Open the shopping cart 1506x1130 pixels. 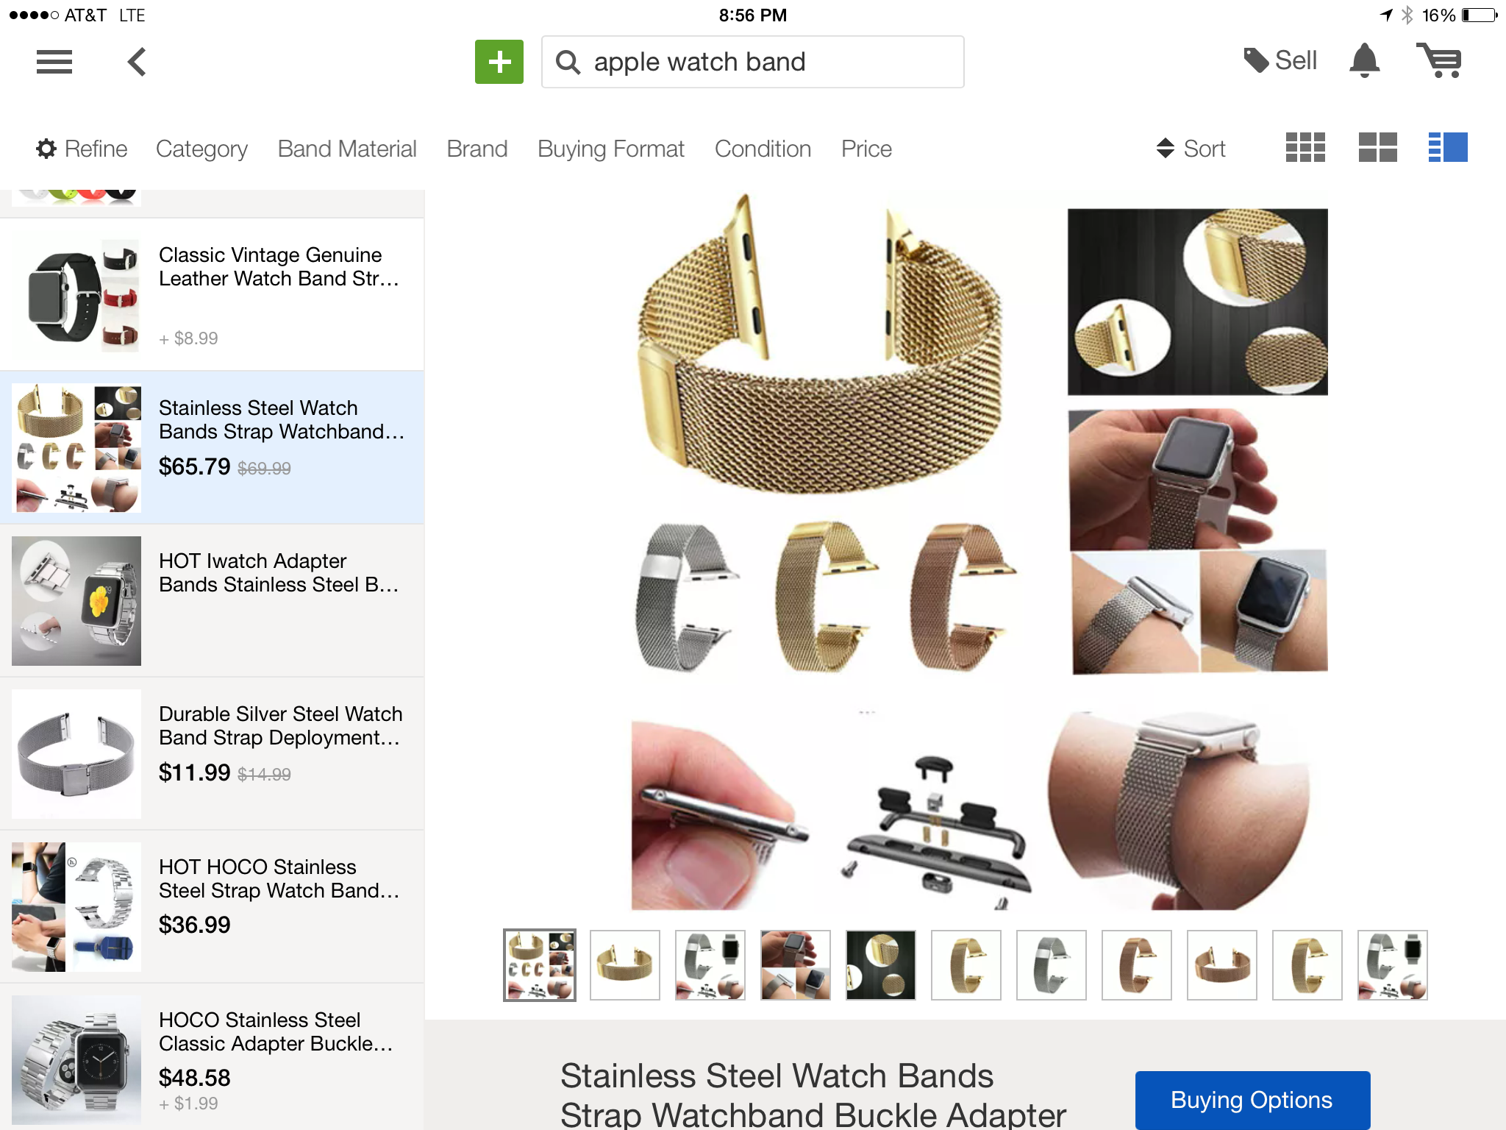(1439, 60)
